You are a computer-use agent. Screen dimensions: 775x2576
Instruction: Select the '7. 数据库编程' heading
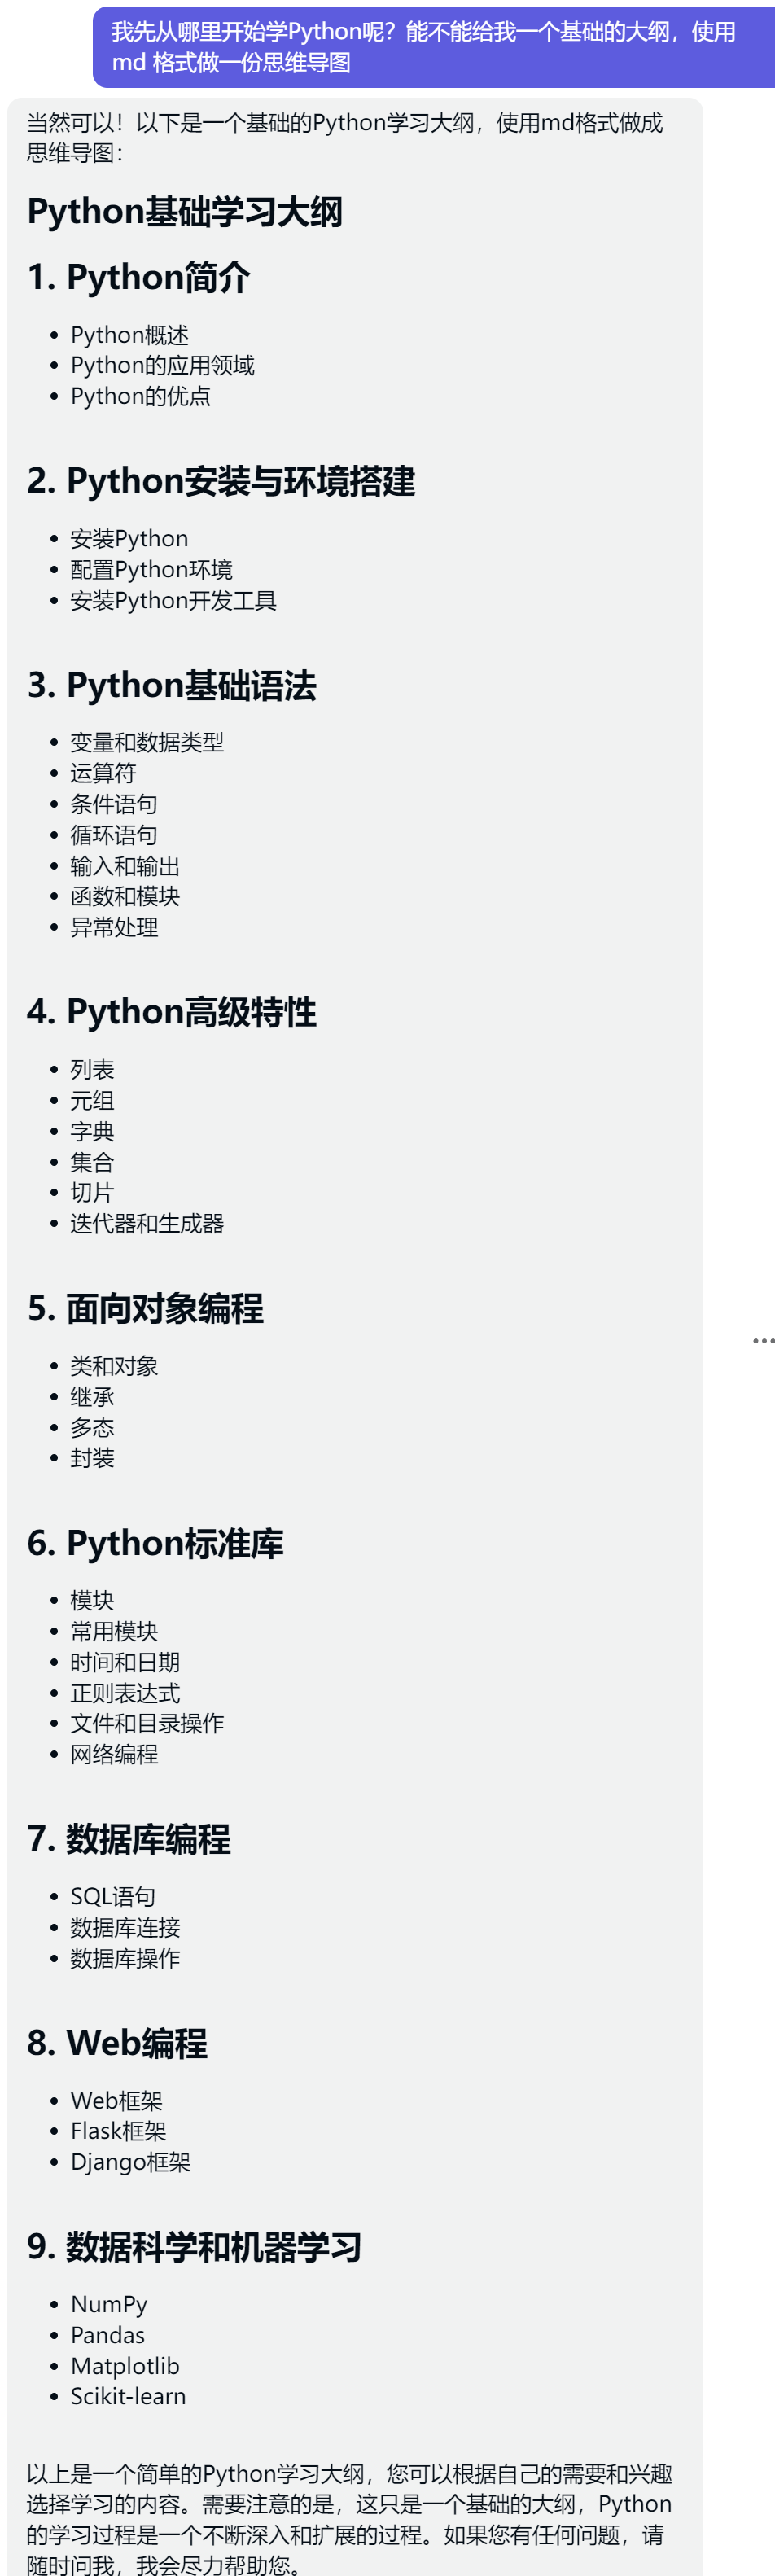[129, 1840]
